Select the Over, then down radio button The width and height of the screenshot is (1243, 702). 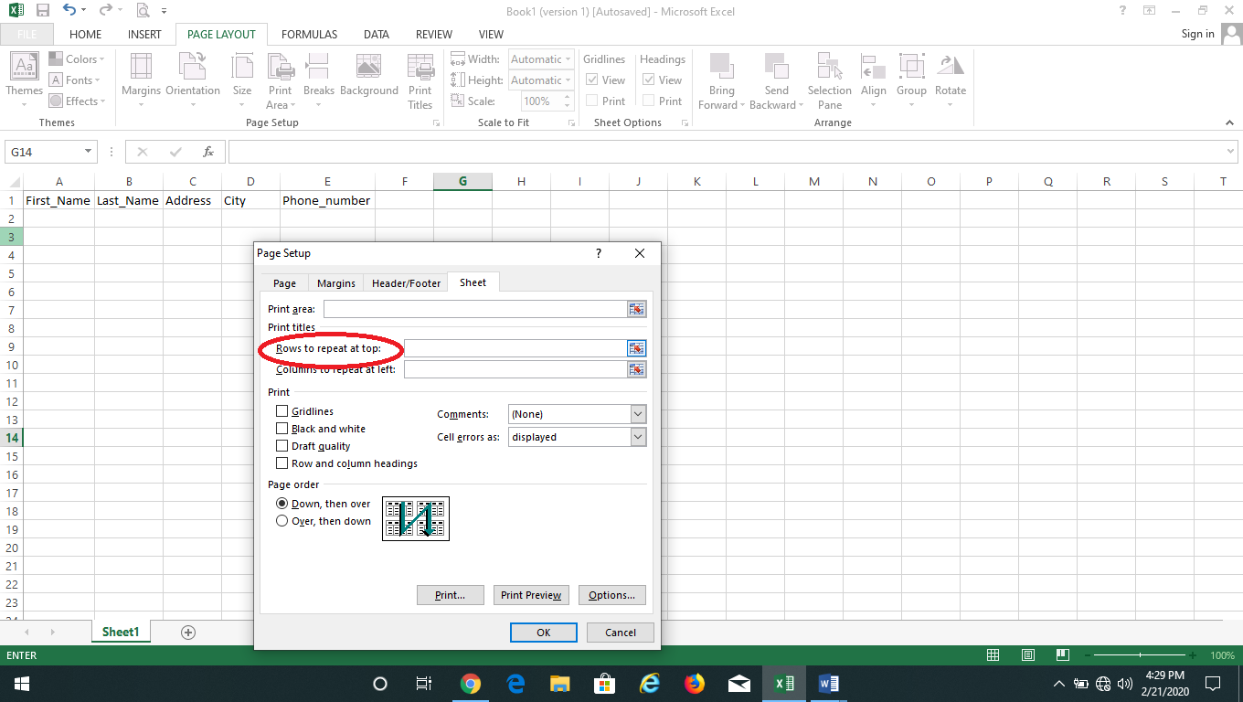(282, 520)
